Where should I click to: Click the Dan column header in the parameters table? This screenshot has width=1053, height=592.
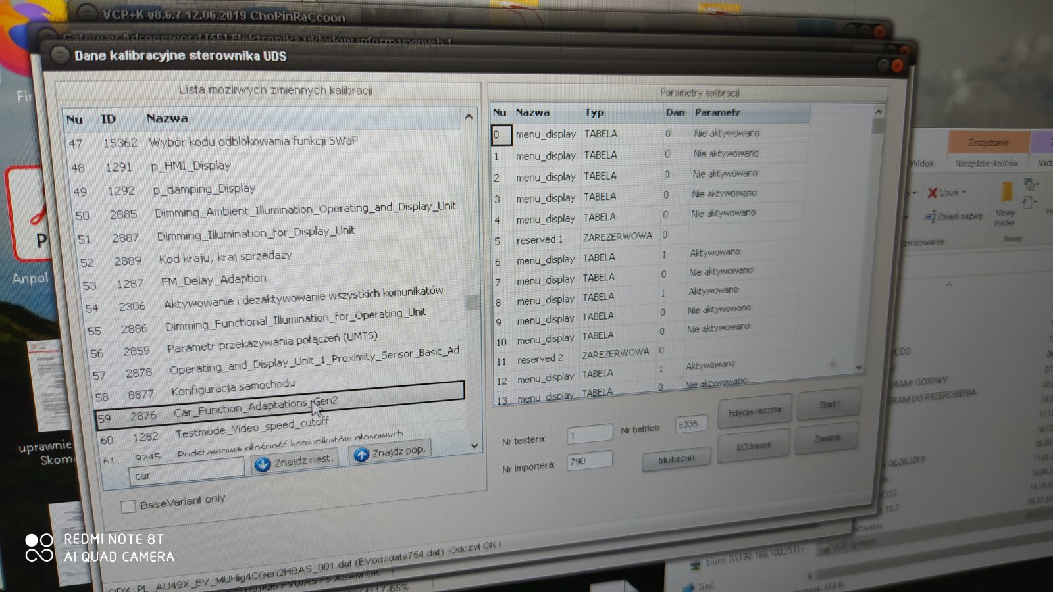[675, 112]
